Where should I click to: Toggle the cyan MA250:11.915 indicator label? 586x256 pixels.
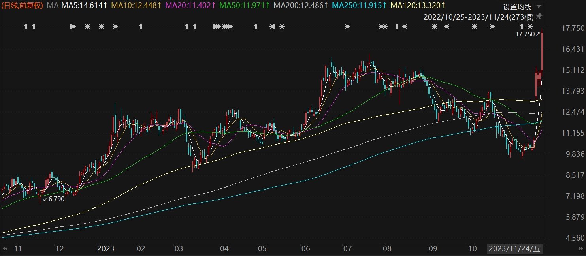coord(359,6)
